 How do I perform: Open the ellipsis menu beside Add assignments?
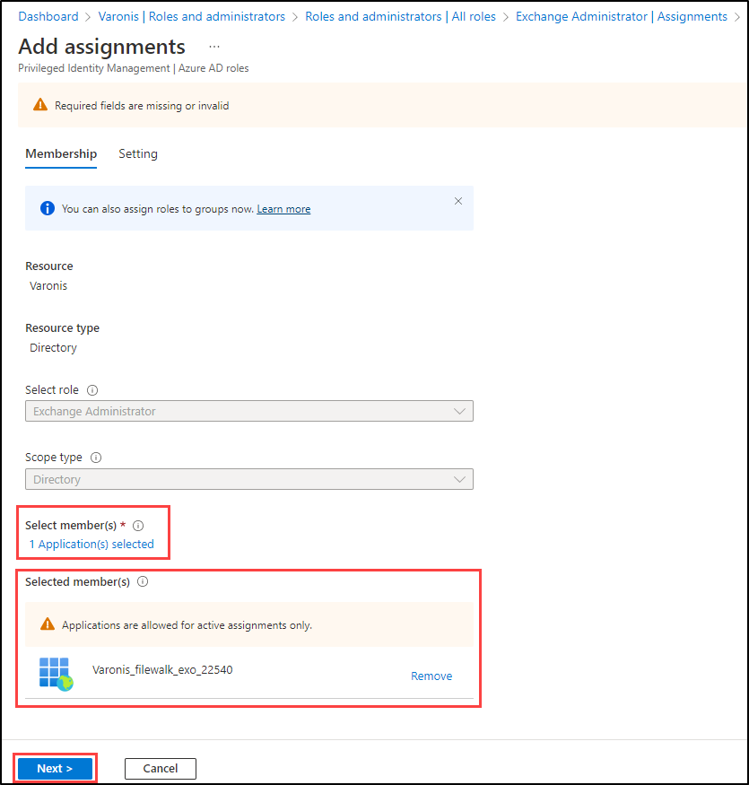[213, 46]
